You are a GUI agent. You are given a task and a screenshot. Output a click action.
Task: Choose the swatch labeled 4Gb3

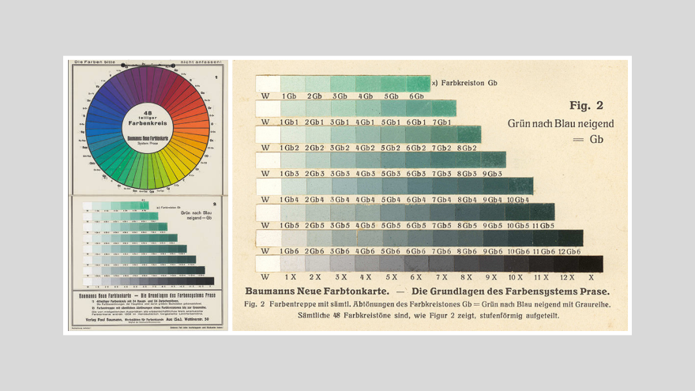tap(367, 160)
